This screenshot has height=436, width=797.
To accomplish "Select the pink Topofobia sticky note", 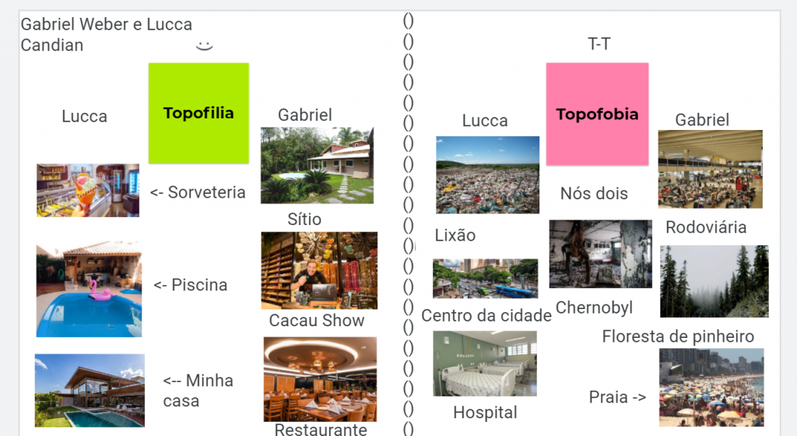I will click(x=597, y=114).
